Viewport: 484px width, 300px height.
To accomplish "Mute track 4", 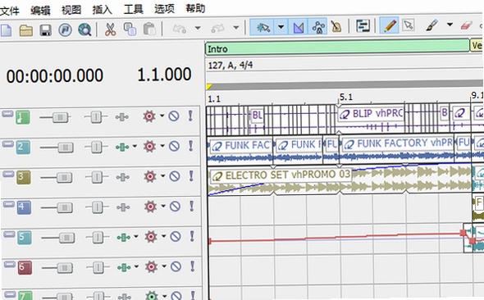I will tap(175, 207).
